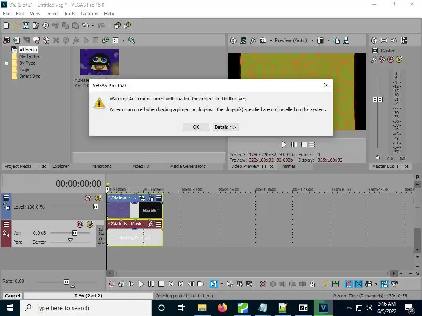Open project properties gear in main toolbar
Screen dimensions: 422x316
pos(46,26)
